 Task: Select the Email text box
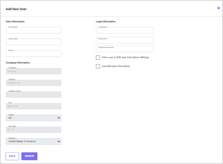(33, 54)
